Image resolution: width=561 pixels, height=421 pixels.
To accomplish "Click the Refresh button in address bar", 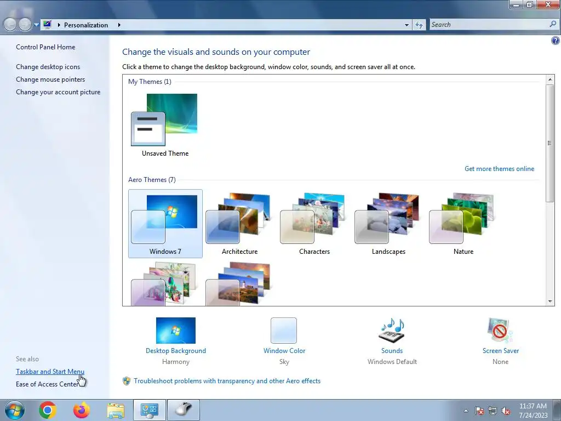I will 419,25.
